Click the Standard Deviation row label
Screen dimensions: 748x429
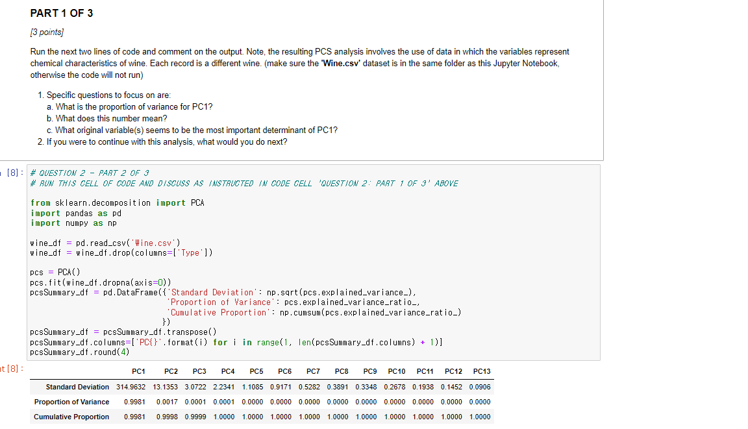coord(78,387)
